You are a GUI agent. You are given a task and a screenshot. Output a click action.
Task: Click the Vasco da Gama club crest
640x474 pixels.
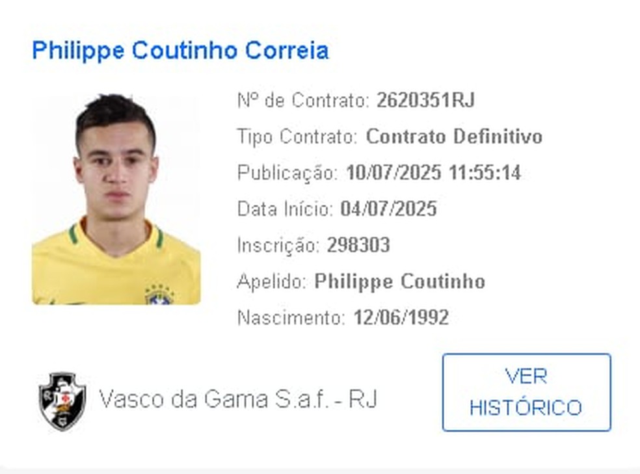(62, 401)
